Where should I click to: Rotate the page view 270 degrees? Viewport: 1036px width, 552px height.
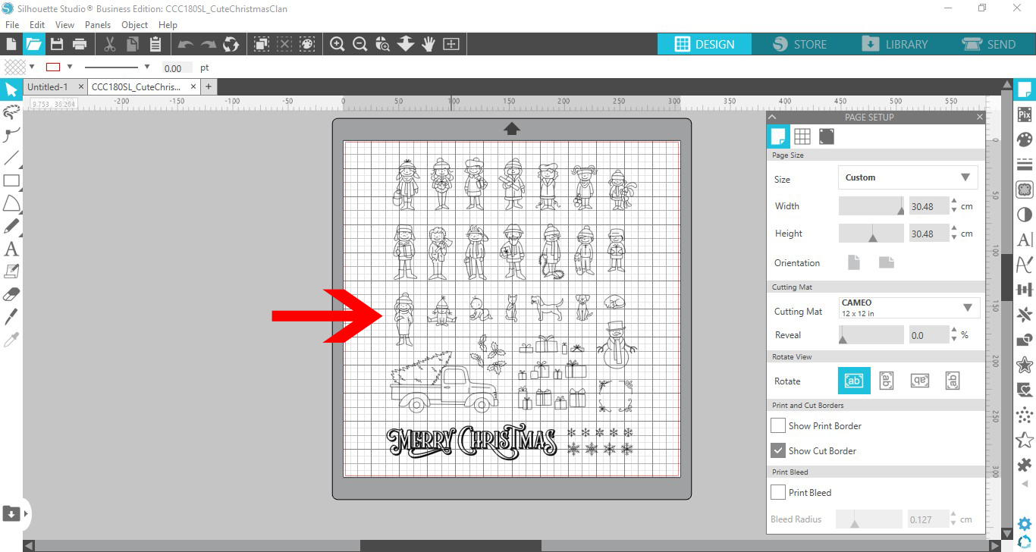[953, 381]
